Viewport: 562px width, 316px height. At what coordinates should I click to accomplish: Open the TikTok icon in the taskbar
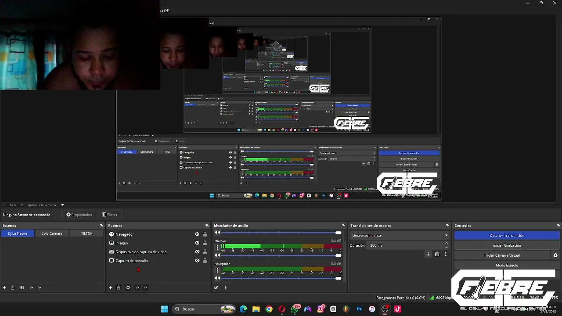tap(398, 309)
